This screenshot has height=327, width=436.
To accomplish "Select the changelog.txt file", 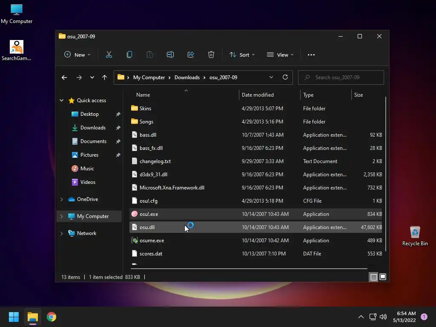I will click(x=256, y=161).
